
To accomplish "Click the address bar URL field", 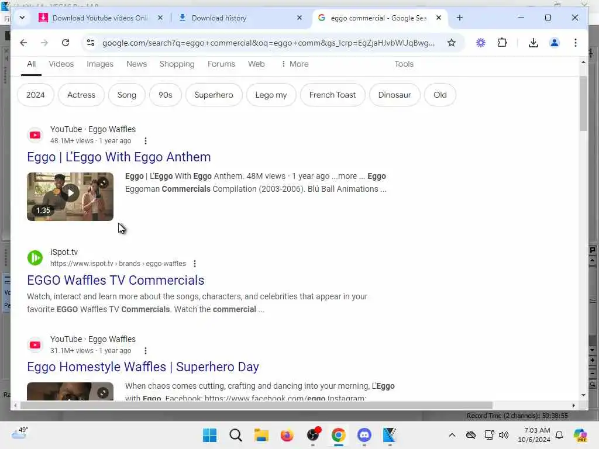I will tap(268, 43).
